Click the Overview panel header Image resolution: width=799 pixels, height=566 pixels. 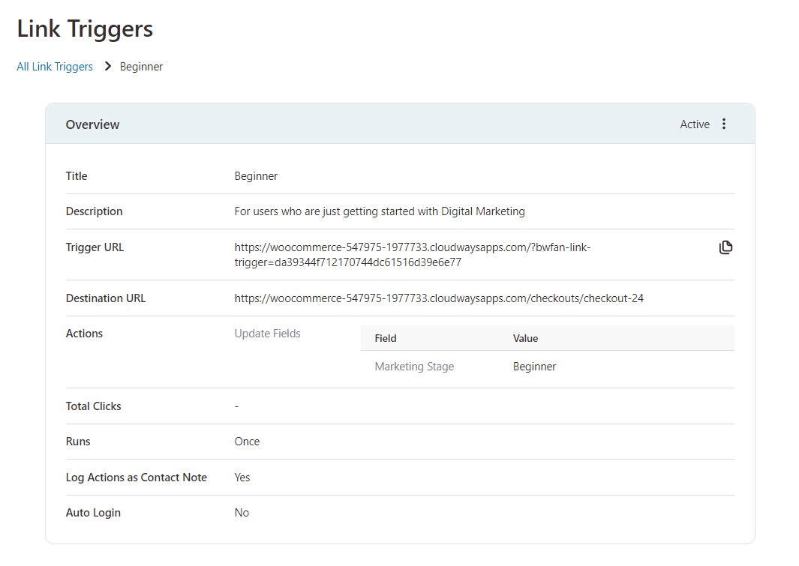[92, 124]
